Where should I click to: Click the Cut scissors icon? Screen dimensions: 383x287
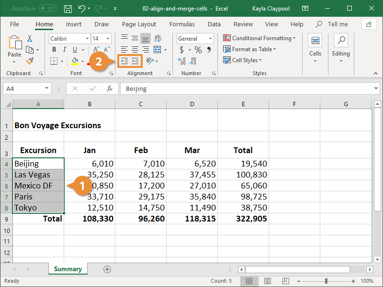point(30,39)
